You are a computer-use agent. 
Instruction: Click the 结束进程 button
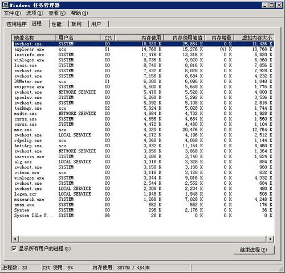[254, 250]
